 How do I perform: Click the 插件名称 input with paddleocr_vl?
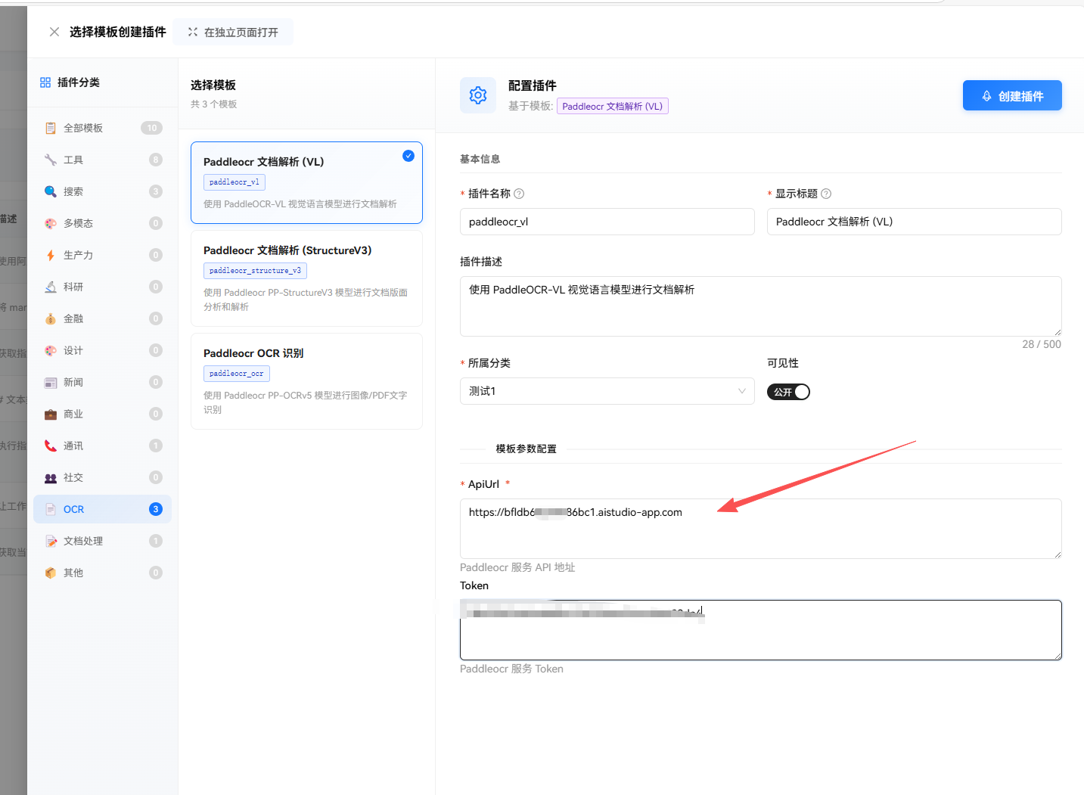pyautogui.click(x=607, y=222)
